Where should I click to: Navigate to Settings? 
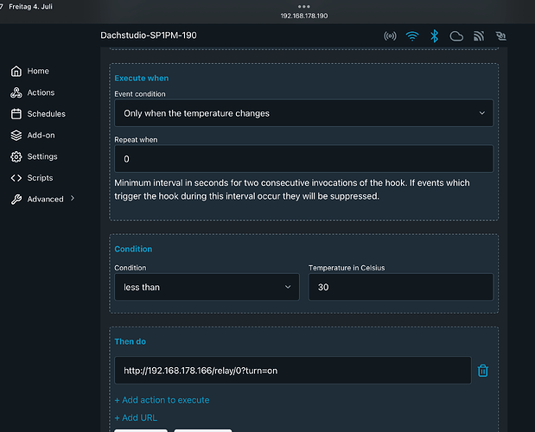pyautogui.click(x=42, y=156)
